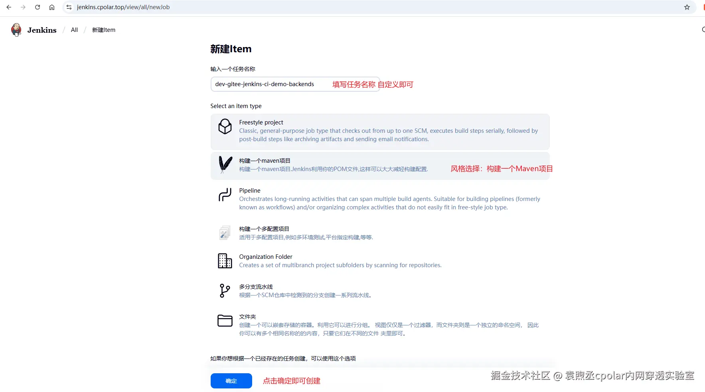Screen dimensions: 705x392
Task: Click the 多分支流水线 description text
Action: click(x=306, y=295)
